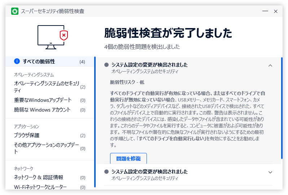Minimize the スーパーセキュリティ脆弱性検査 window
Screen dimensions: 288x195
point(265,11)
